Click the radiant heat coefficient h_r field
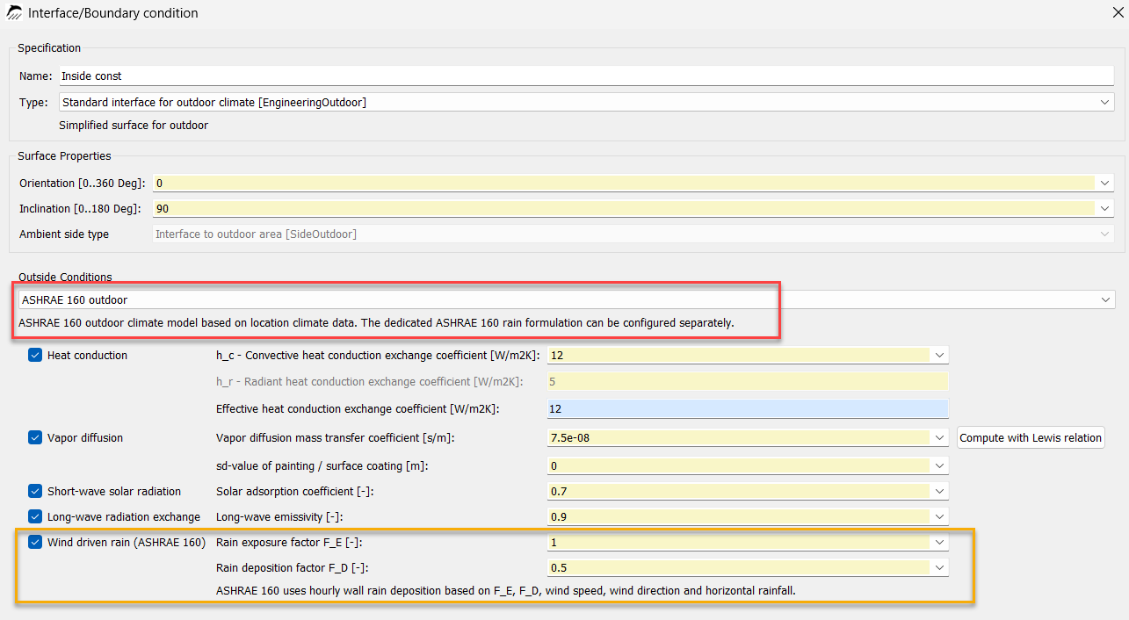Viewport: 1129px width, 620px height. (748, 381)
